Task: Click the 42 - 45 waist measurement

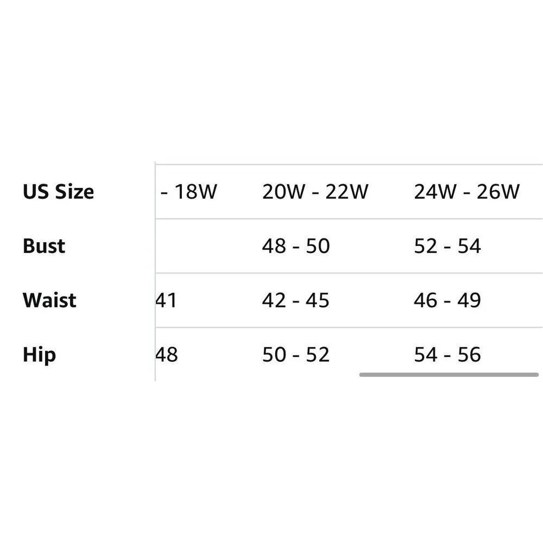Action: (x=295, y=300)
